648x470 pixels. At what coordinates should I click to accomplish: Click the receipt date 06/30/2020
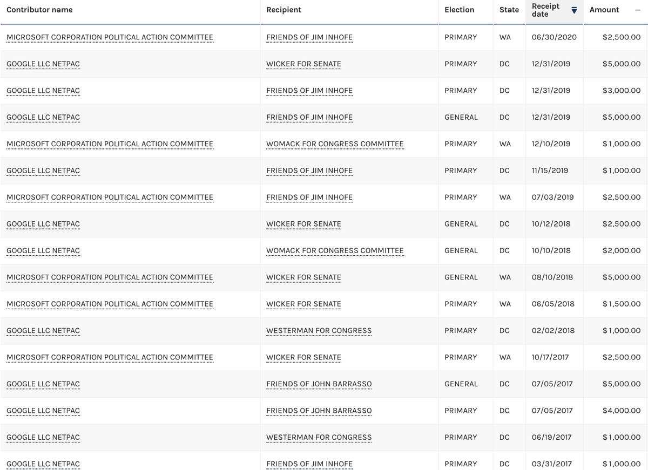tap(554, 37)
